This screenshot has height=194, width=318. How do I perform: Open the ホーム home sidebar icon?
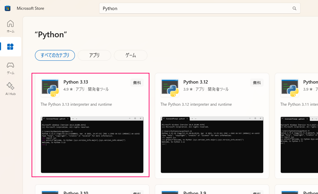point(10,26)
